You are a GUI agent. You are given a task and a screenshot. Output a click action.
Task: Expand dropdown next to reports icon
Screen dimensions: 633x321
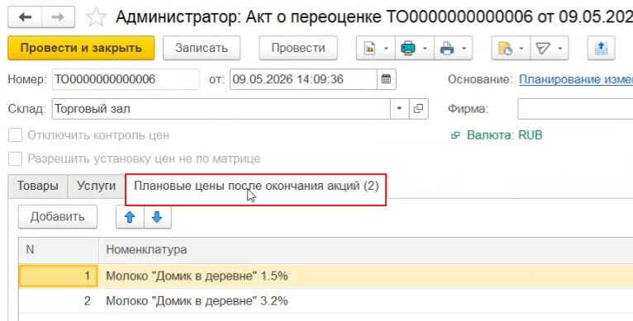pyautogui.click(x=387, y=49)
